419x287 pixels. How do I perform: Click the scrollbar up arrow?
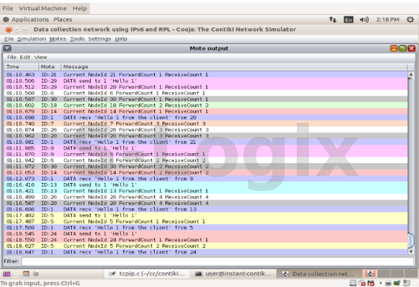tap(411, 75)
